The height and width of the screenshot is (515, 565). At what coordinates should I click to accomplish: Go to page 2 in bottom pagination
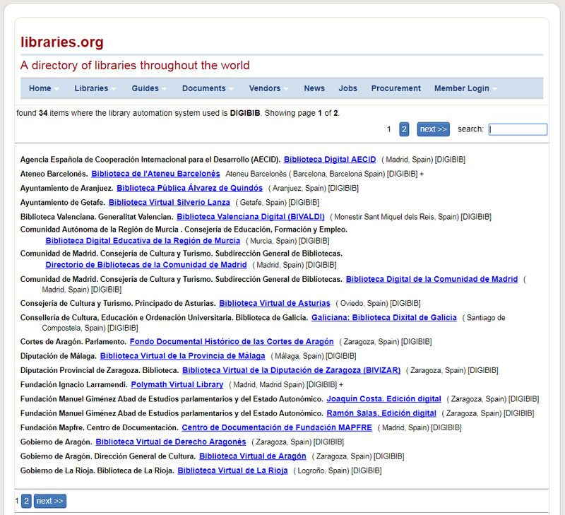point(26,501)
